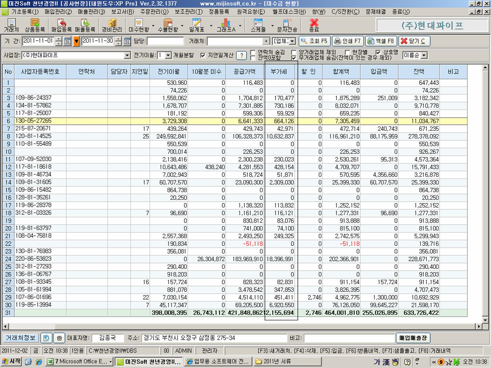Open the 매입관리(2) menu
Viewport: 491px width, 368px height.
click(x=58, y=12)
